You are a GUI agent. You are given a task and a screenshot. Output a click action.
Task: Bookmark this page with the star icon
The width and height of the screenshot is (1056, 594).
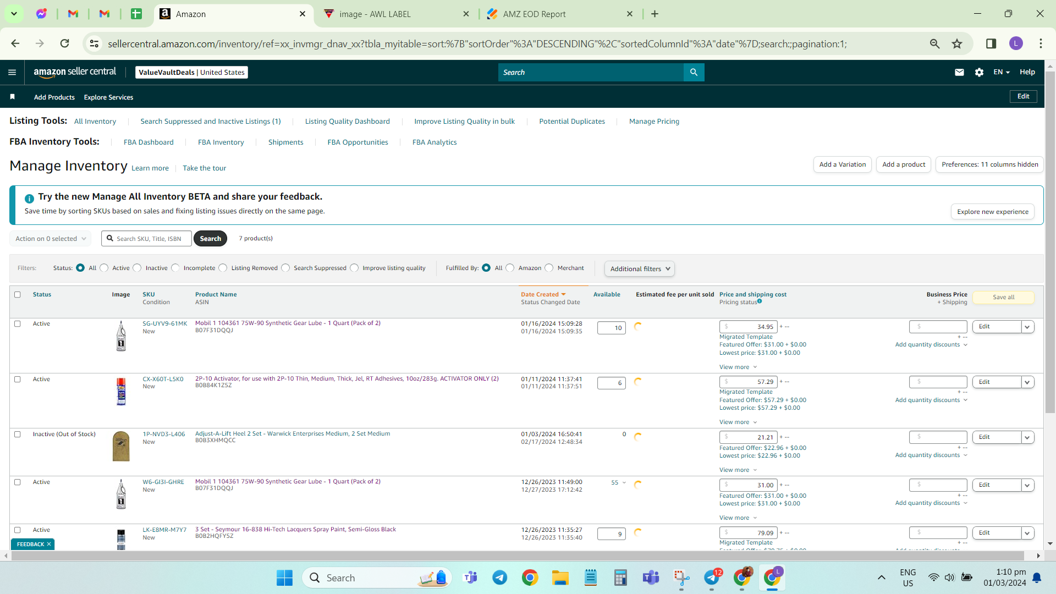[x=957, y=43]
